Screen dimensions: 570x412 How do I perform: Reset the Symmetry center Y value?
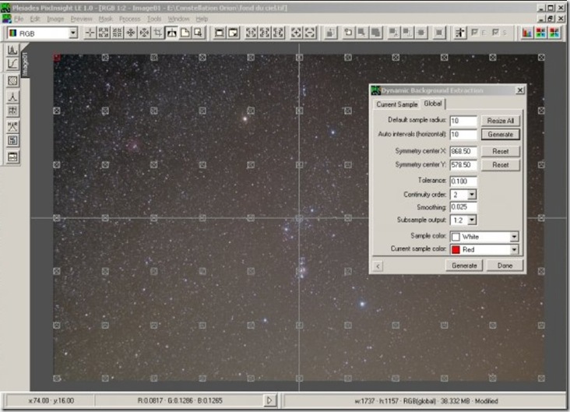point(500,165)
